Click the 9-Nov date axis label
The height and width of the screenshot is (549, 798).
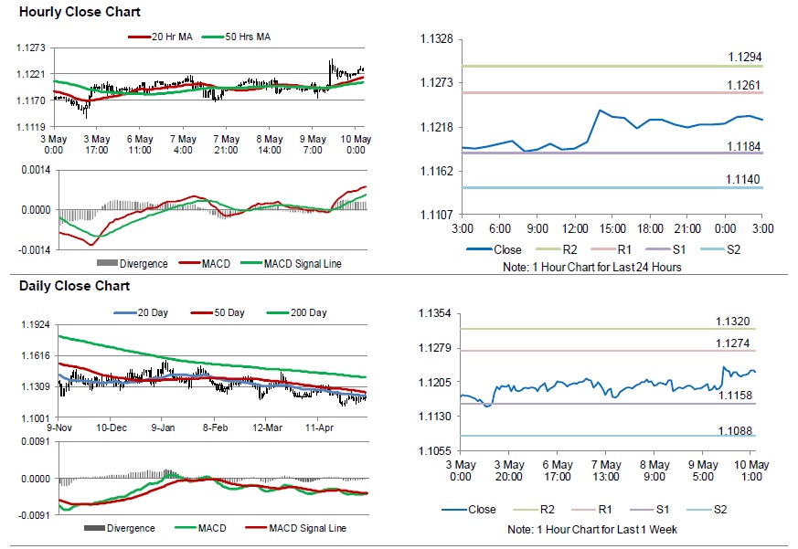(59, 427)
